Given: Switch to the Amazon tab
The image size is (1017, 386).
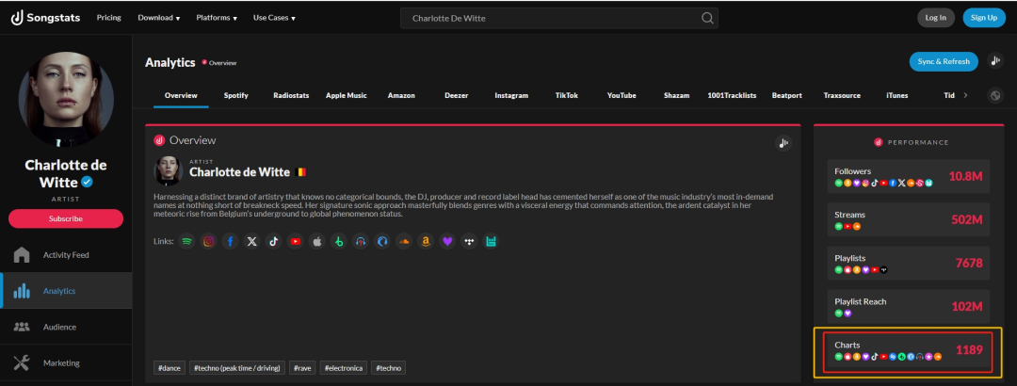Looking at the screenshot, I should click(x=401, y=95).
